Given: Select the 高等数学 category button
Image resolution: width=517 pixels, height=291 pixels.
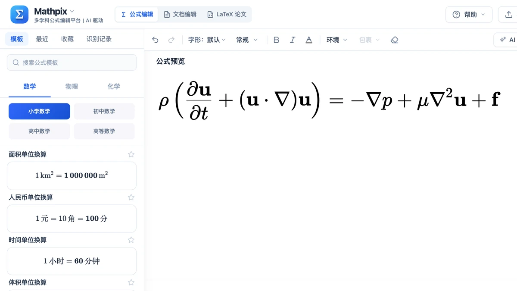Looking at the screenshot, I should pos(104,131).
